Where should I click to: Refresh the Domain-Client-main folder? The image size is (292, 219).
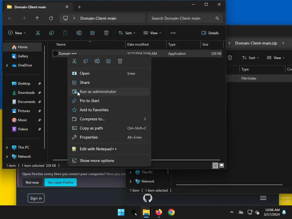pos(51,18)
